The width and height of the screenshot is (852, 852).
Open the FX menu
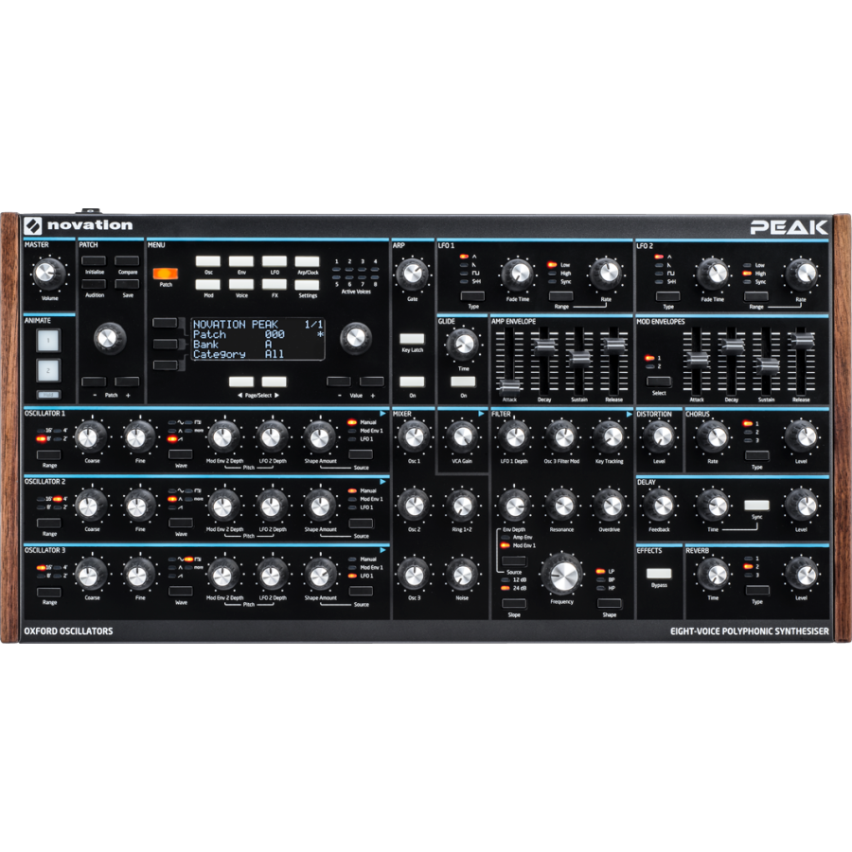pyautogui.click(x=275, y=285)
